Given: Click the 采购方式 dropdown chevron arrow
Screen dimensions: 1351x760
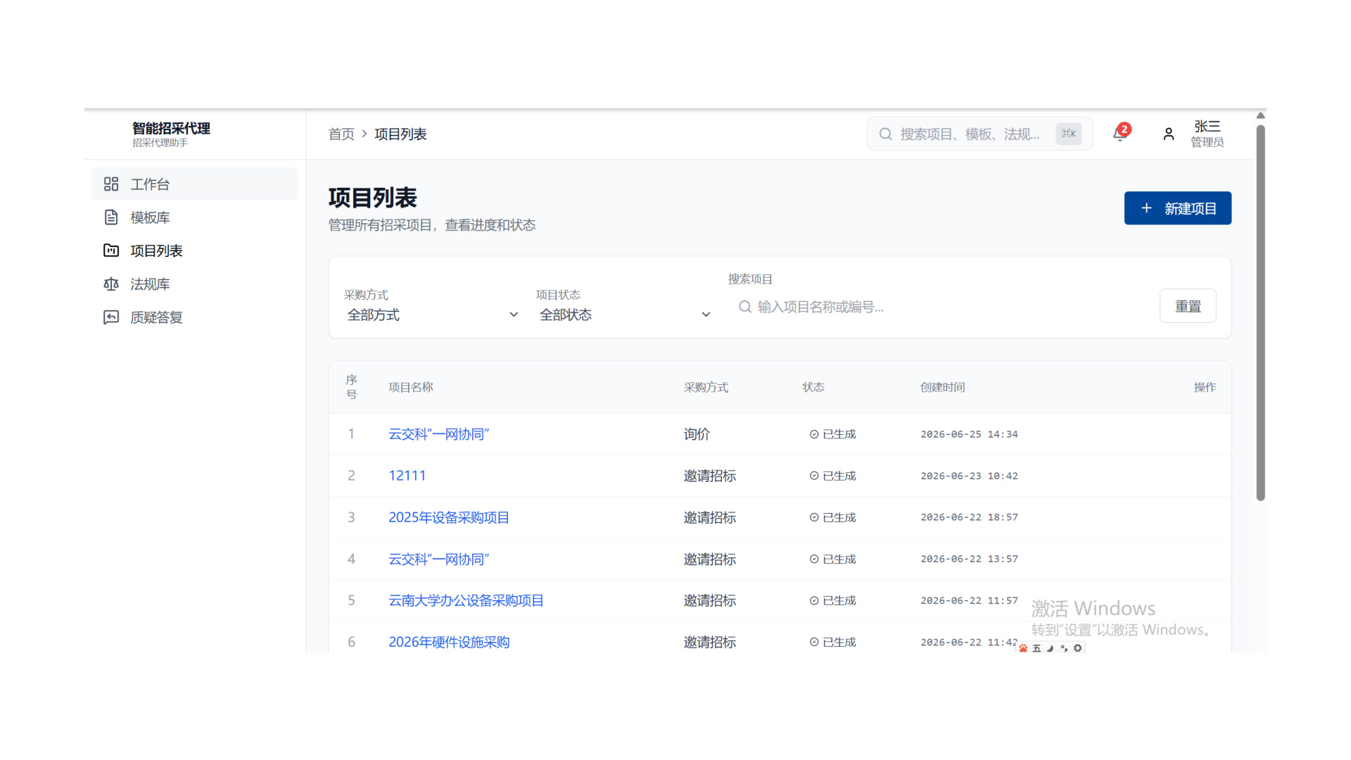Looking at the screenshot, I should pyautogui.click(x=514, y=315).
